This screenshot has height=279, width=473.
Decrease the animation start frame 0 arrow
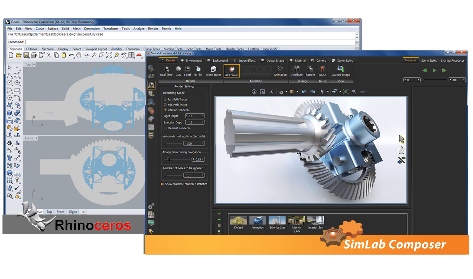[405, 80]
